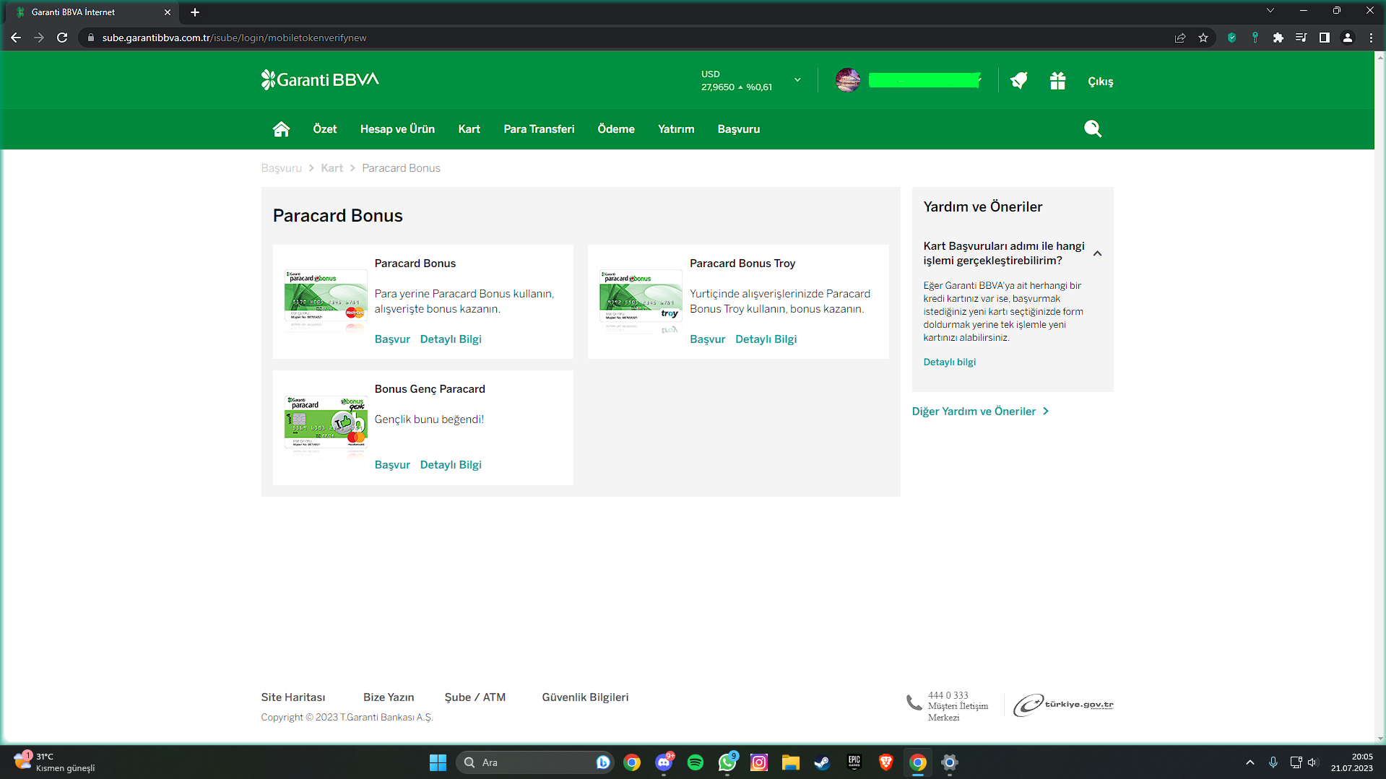
Task: Open the Site Haritası footer link
Action: (293, 697)
